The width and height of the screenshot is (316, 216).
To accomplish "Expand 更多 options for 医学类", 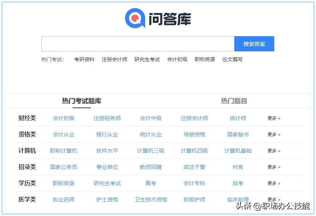I will (x=272, y=199).
